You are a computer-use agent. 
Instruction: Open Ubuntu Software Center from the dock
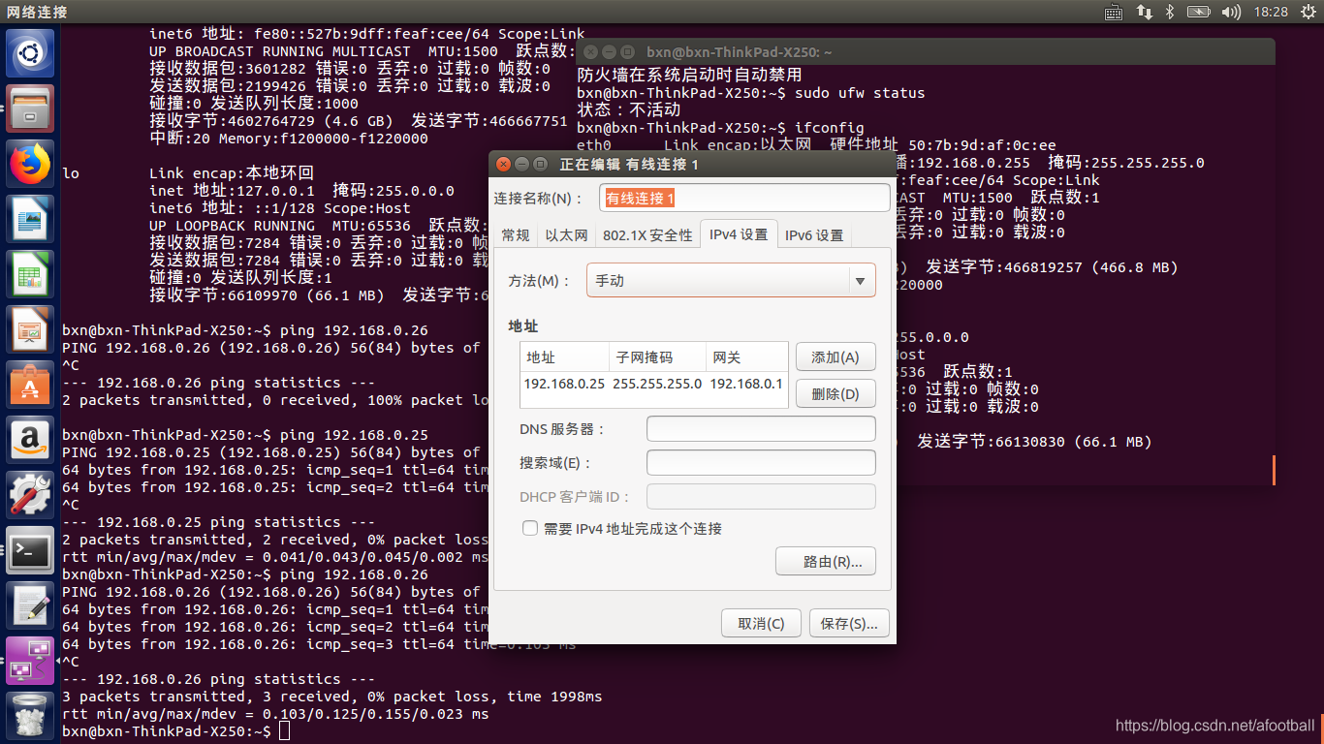click(x=30, y=386)
